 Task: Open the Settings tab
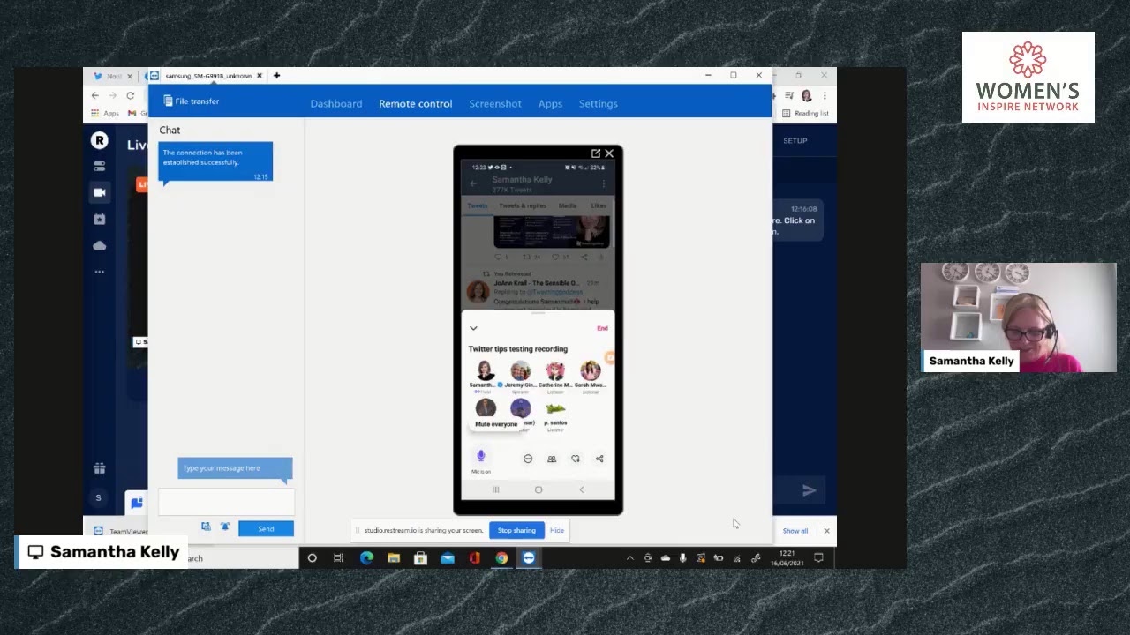pyautogui.click(x=598, y=104)
